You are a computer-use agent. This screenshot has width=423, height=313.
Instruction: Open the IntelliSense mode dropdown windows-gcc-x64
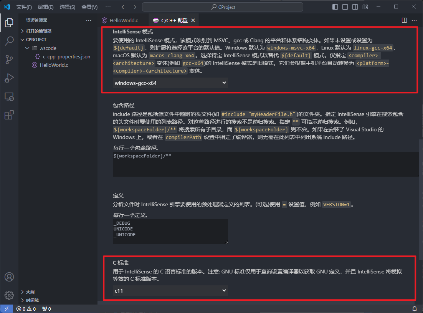(x=170, y=83)
